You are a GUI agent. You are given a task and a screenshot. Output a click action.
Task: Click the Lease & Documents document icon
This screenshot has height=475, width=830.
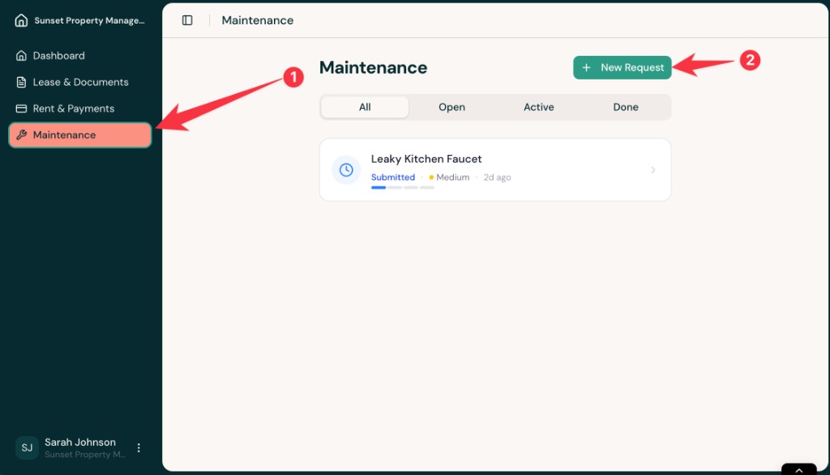click(19, 82)
